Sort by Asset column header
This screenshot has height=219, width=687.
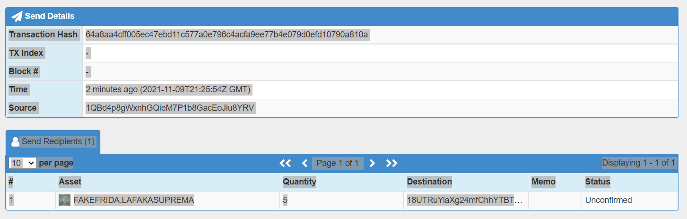click(x=70, y=182)
